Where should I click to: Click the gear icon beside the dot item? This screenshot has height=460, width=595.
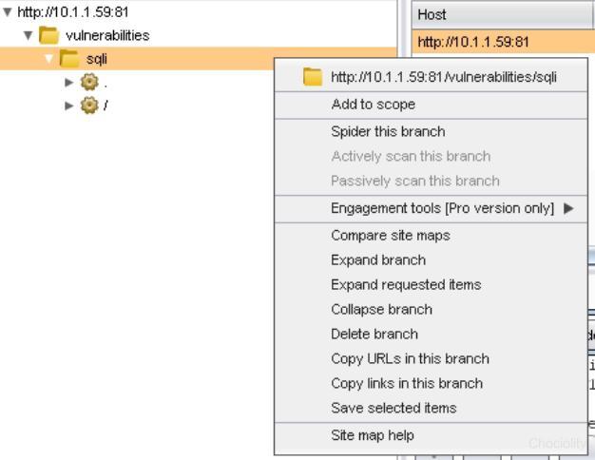coord(89,82)
